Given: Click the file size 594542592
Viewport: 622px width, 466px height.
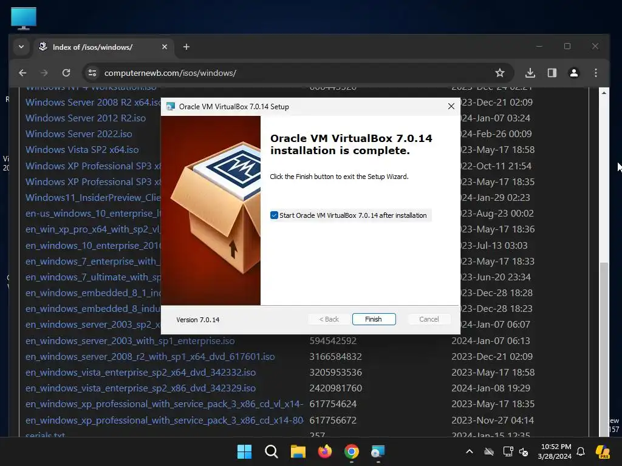Looking at the screenshot, I should tap(333, 341).
